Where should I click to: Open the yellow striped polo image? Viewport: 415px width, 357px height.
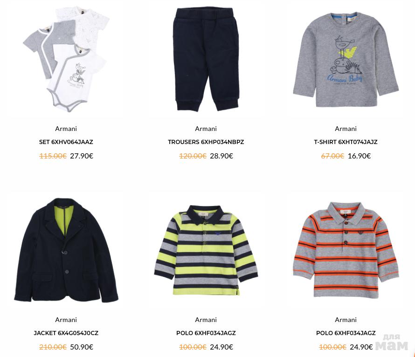click(206, 250)
